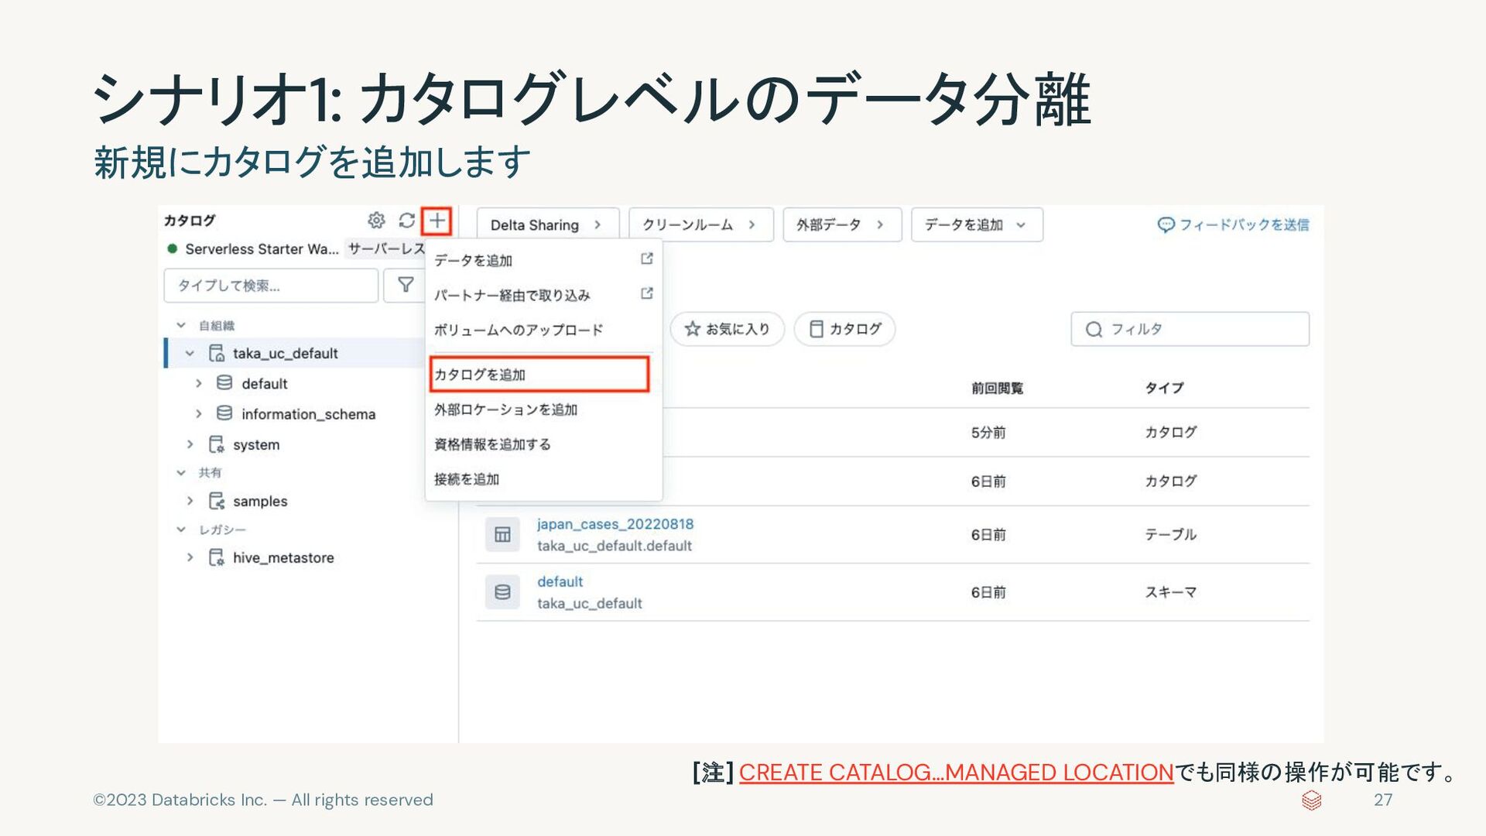The width and height of the screenshot is (1486, 836).
Task: Expand the samples catalog node
Action: [x=190, y=501]
